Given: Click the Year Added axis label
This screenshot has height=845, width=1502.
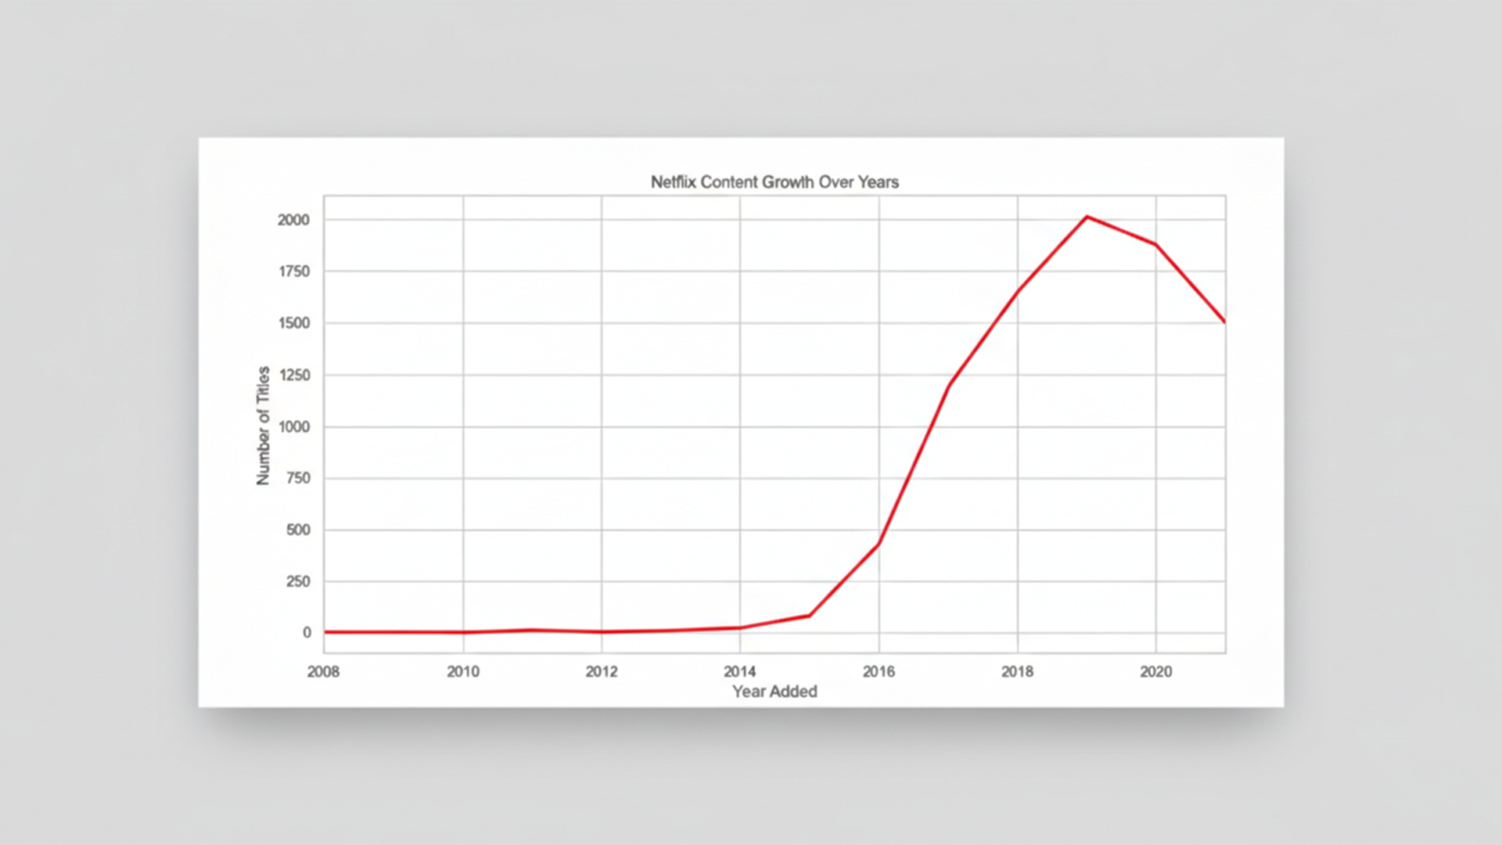Looking at the screenshot, I should 774,692.
